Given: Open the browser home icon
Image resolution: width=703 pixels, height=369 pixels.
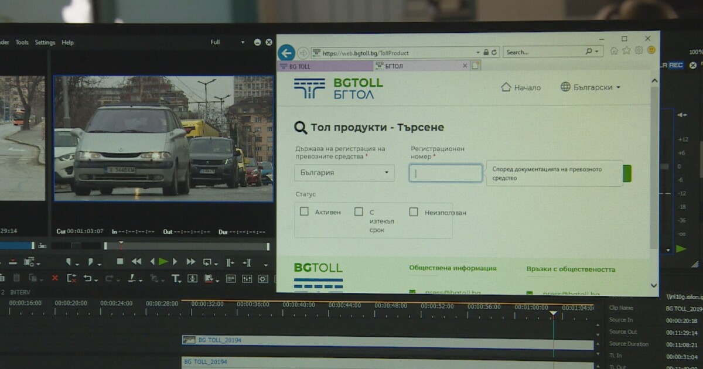Looking at the screenshot, I should pos(614,51).
